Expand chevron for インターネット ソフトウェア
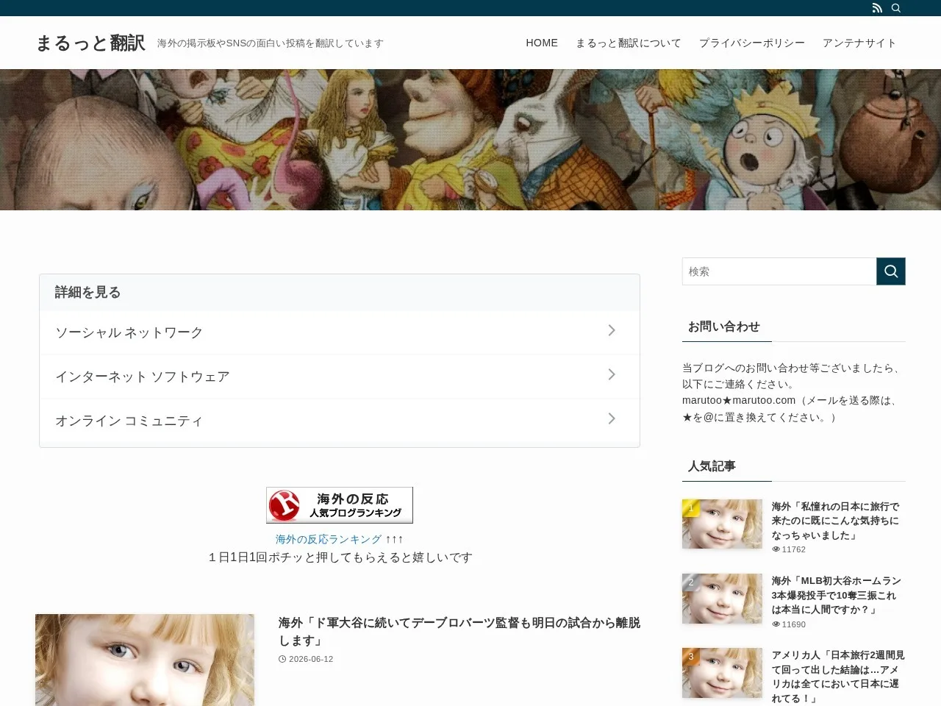This screenshot has width=941, height=706. click(x=612, y=375)
